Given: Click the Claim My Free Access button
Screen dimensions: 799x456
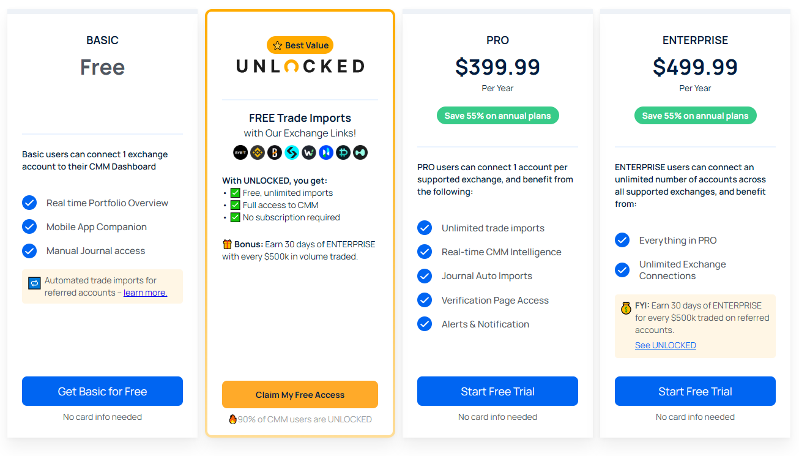Looking at the screenshot, I should pos(300,395).
